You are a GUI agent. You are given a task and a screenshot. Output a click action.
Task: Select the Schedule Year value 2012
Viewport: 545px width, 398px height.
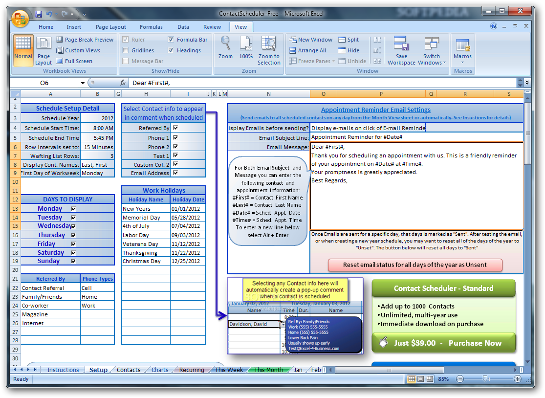(x=97, y=118)
